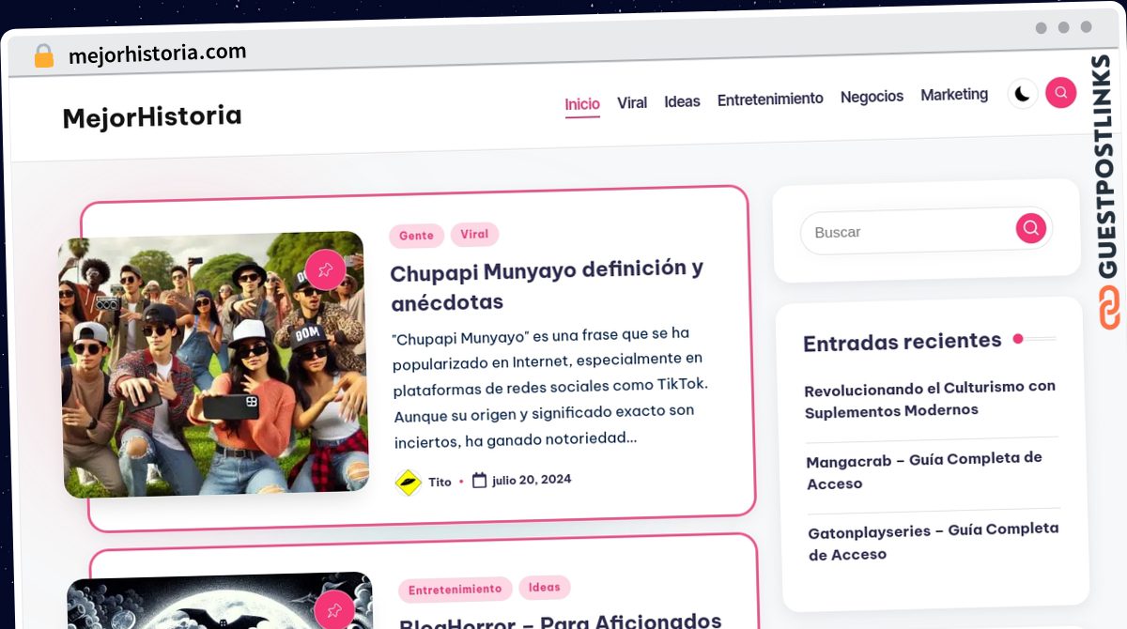Open Gatonplayseries – Guía Completa de Acceso
Image resolution: width=1127 pixels, height=629 pixels.
pos(934,542)
